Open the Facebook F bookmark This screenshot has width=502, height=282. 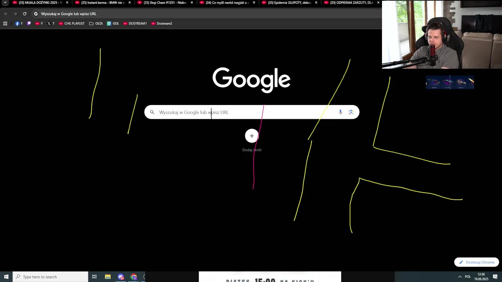coord(19,23)
